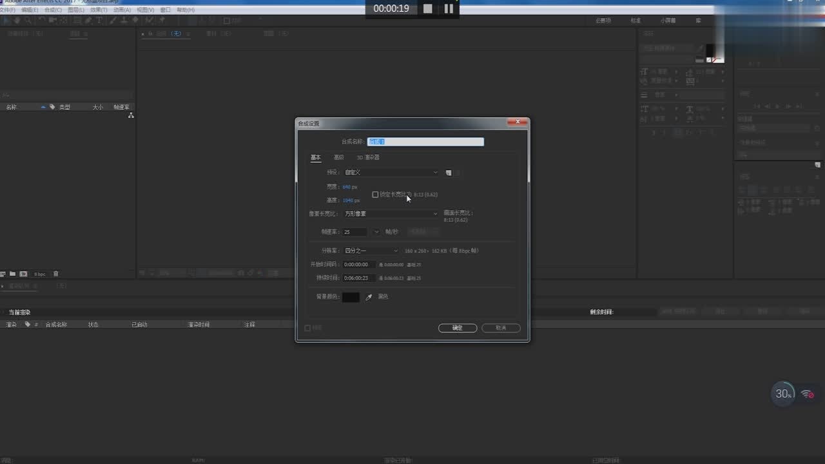
Task: Select the Clone Stamp tool in the toolbar
Action: [x=124, y=21]
